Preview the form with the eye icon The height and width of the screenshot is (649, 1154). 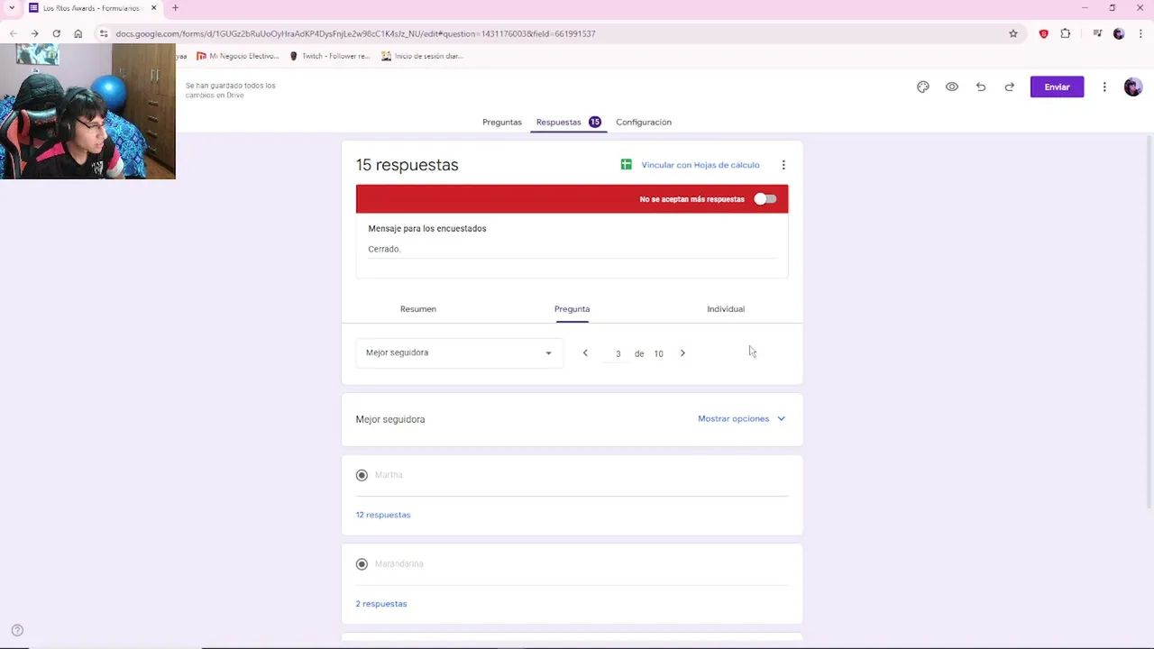coord(952,87)
